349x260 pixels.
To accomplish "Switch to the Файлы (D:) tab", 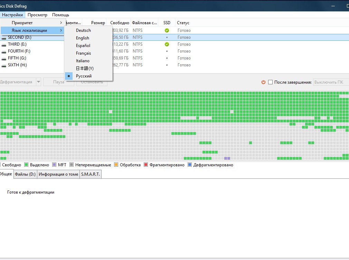I will pos(25,174).
